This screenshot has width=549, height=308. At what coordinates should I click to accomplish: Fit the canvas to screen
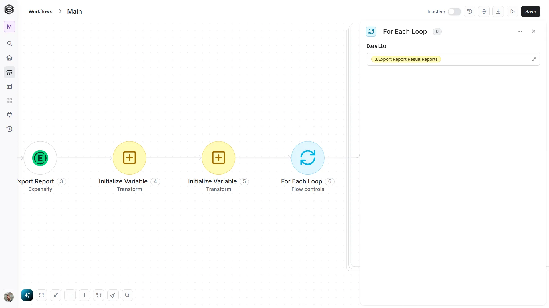tap(41, 295)
